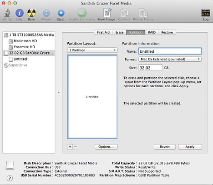213x185 pixels.
Task: Click the Enable Journaling icon
Action: pyautogui.click(x=82, y=13)
